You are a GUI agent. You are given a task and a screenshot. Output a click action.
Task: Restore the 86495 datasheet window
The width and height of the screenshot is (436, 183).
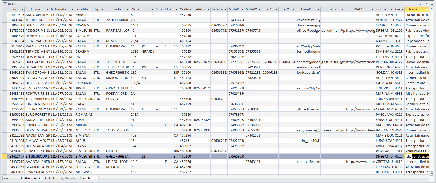pos(426,4)
